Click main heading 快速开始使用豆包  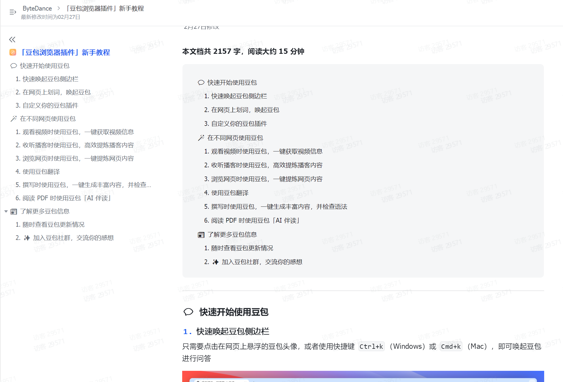point(234,312)
